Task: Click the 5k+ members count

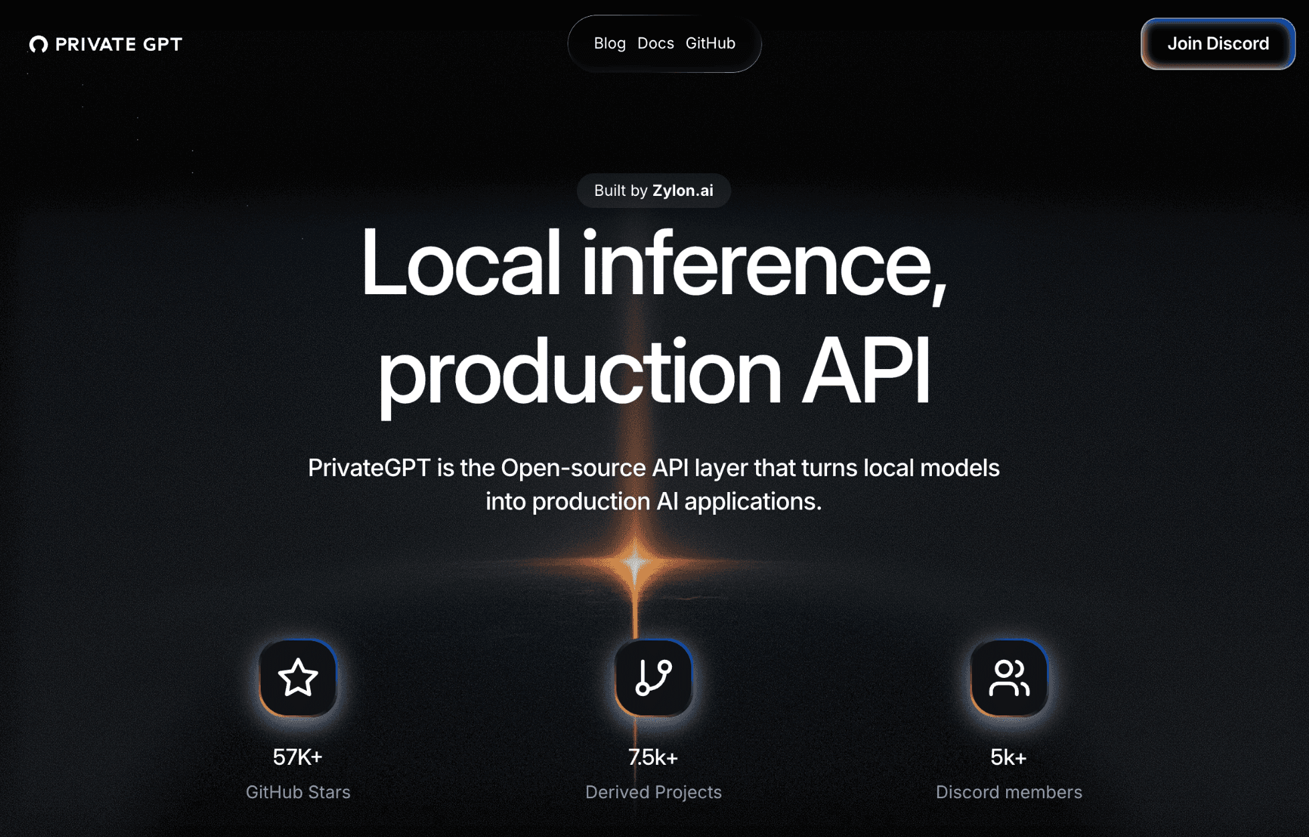Action: click(x=1009, y=757)
